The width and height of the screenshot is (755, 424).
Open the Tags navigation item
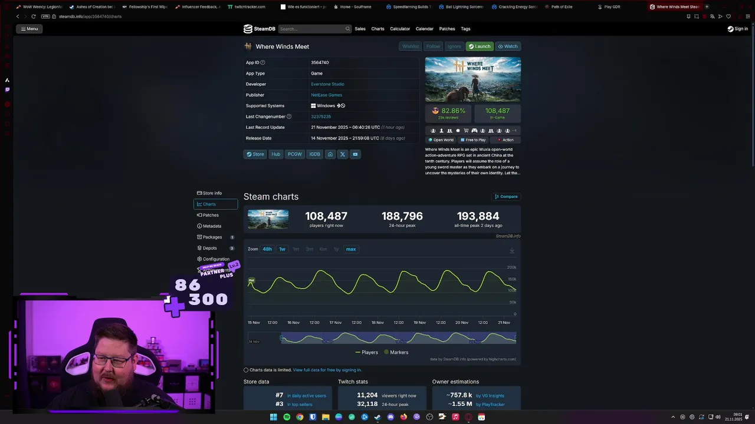point(465,29)
